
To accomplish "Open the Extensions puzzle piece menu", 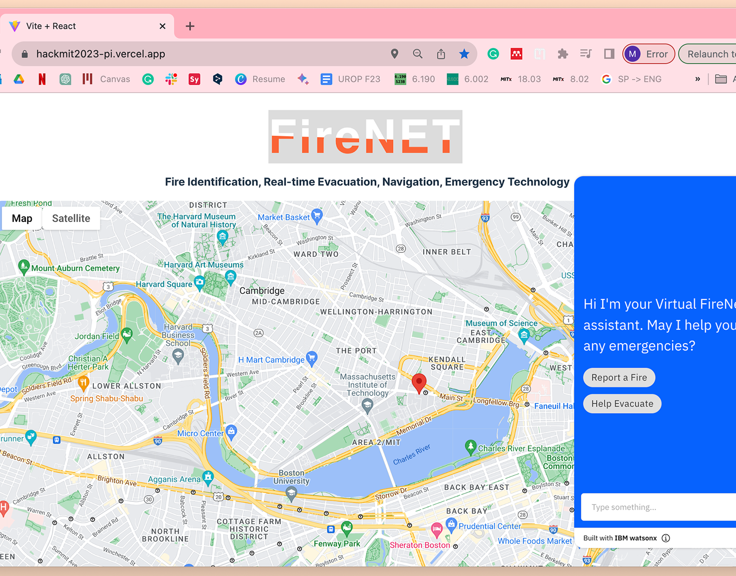I will [563, 54].
